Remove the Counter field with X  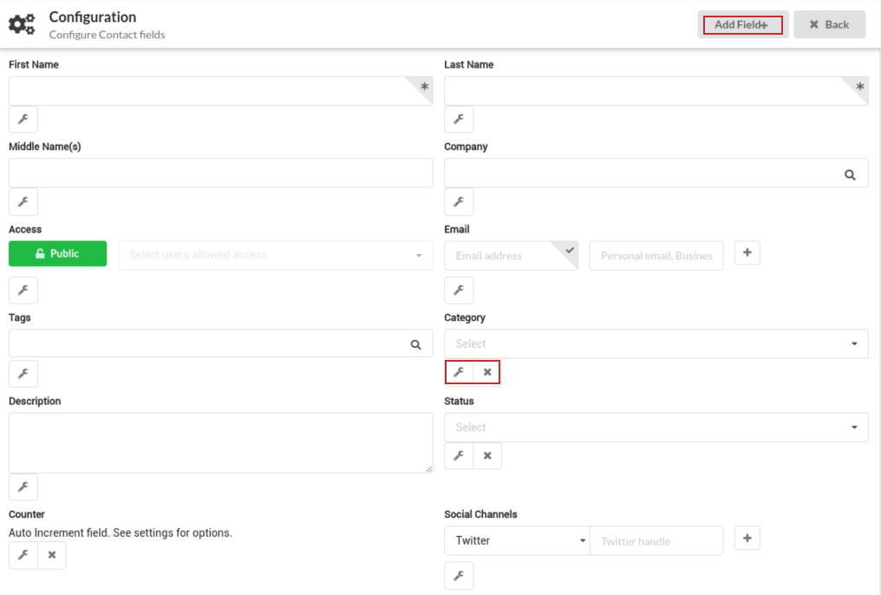tap(52, 555)
